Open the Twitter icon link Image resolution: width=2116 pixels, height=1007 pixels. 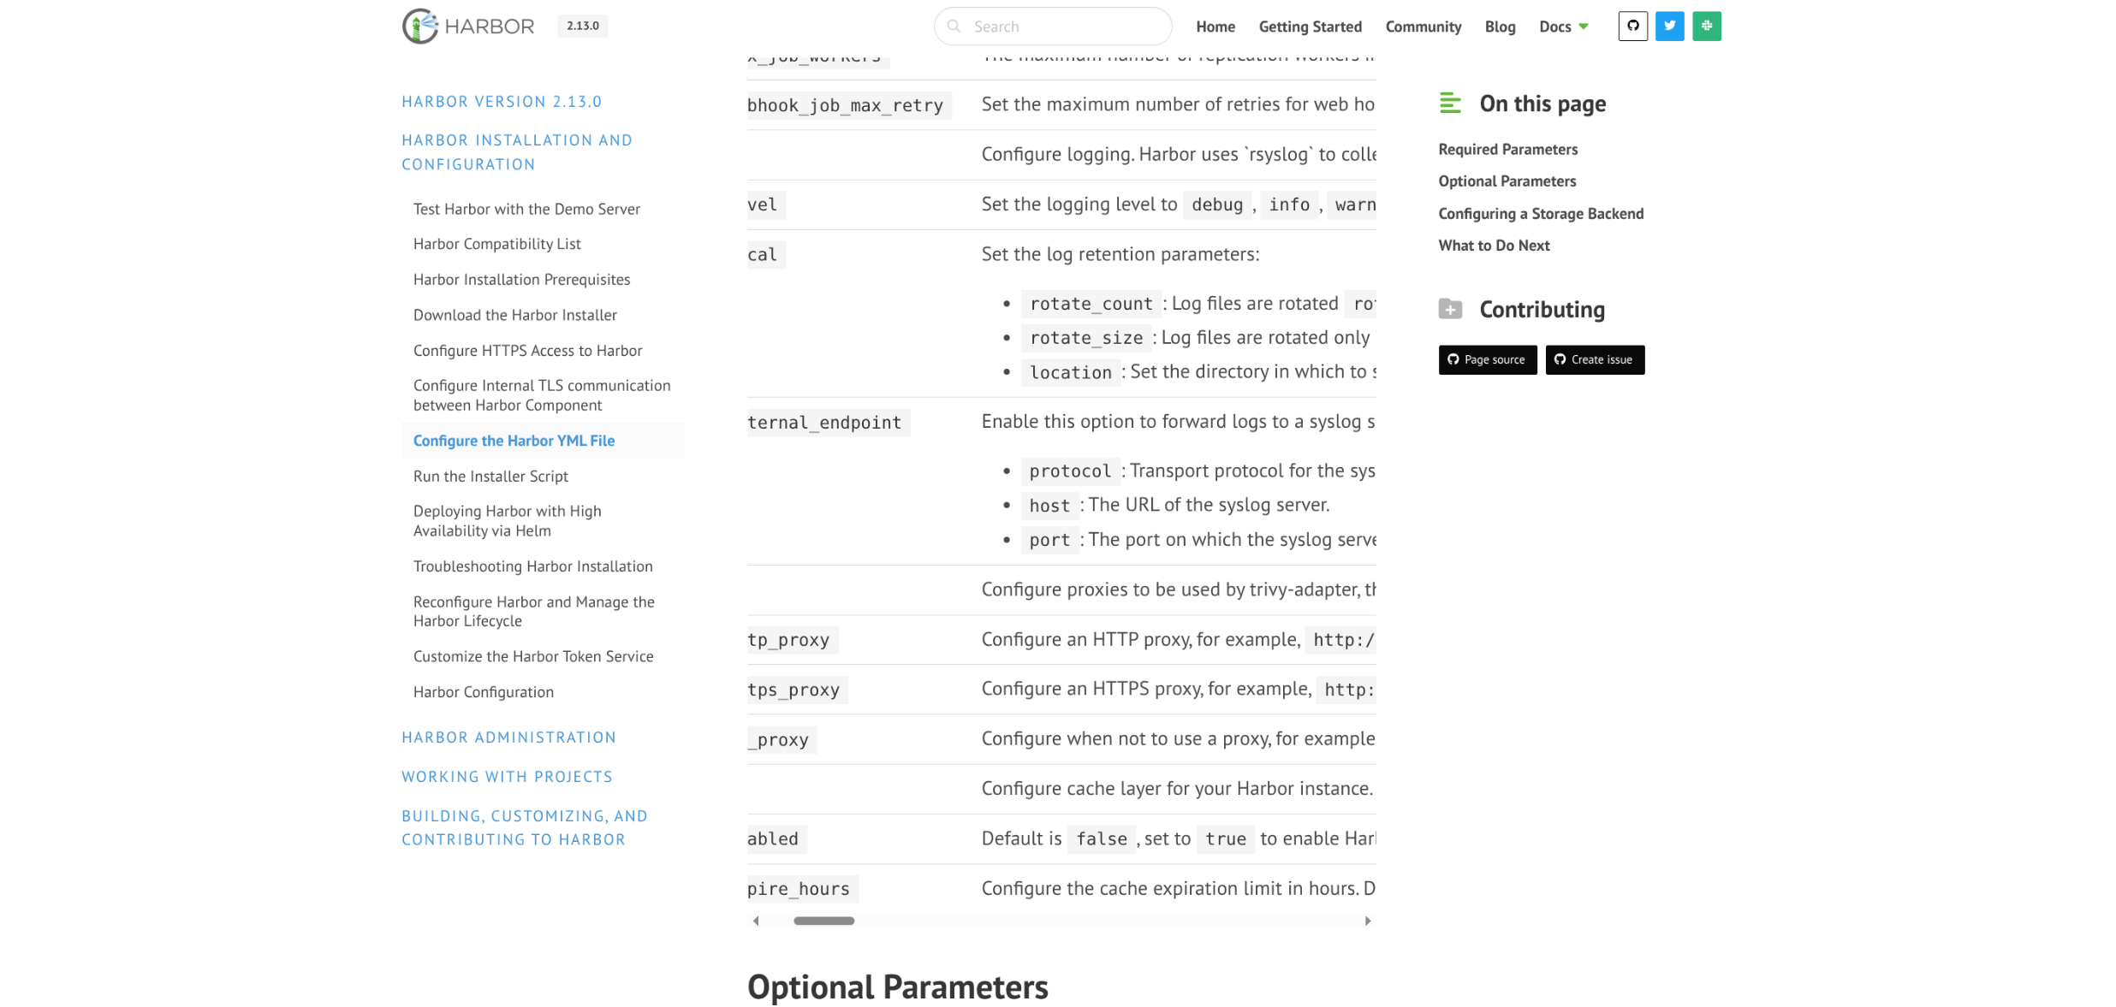[1669, 27]
